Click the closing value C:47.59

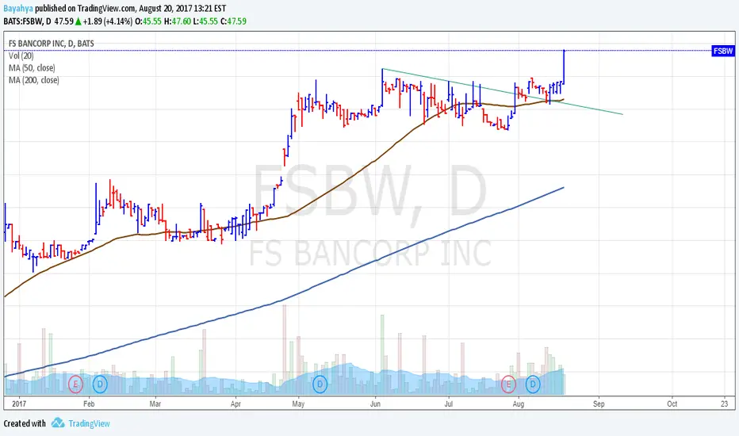[233, 21]
